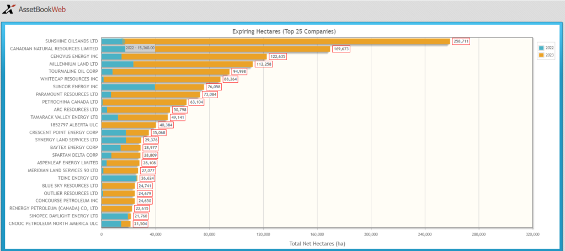Select the MILLENNIUM LAND LTD label

point(73,64)
